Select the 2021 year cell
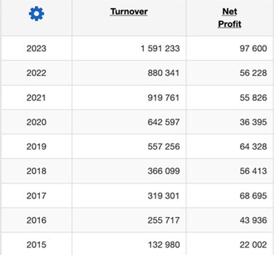Screen dimensions: 274x255 pos(36,98)
